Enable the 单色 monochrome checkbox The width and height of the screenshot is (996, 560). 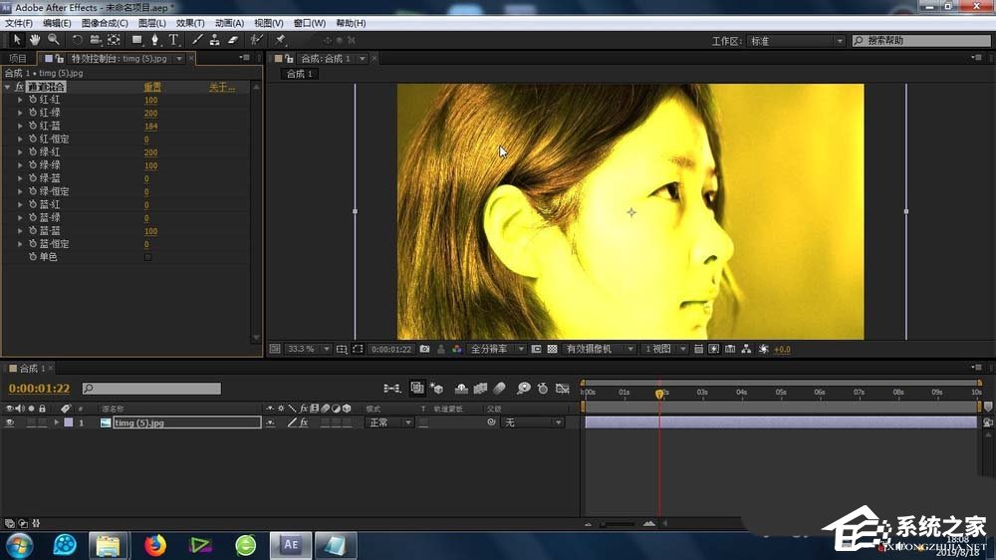pos(148,257)
